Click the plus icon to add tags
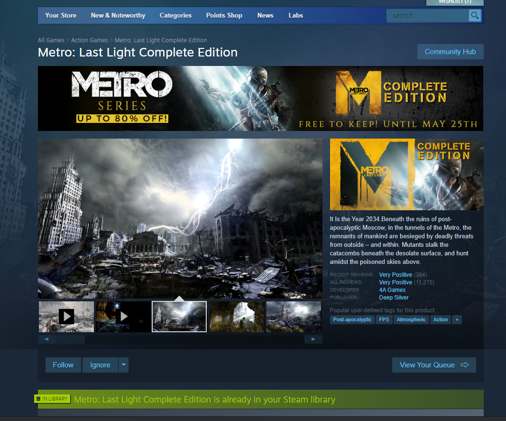506x421 pixels. (457, 319)
